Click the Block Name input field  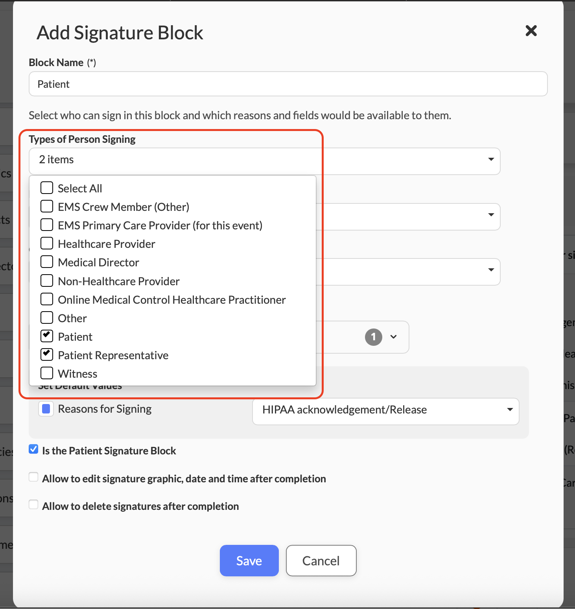click(x=288, y=84)
